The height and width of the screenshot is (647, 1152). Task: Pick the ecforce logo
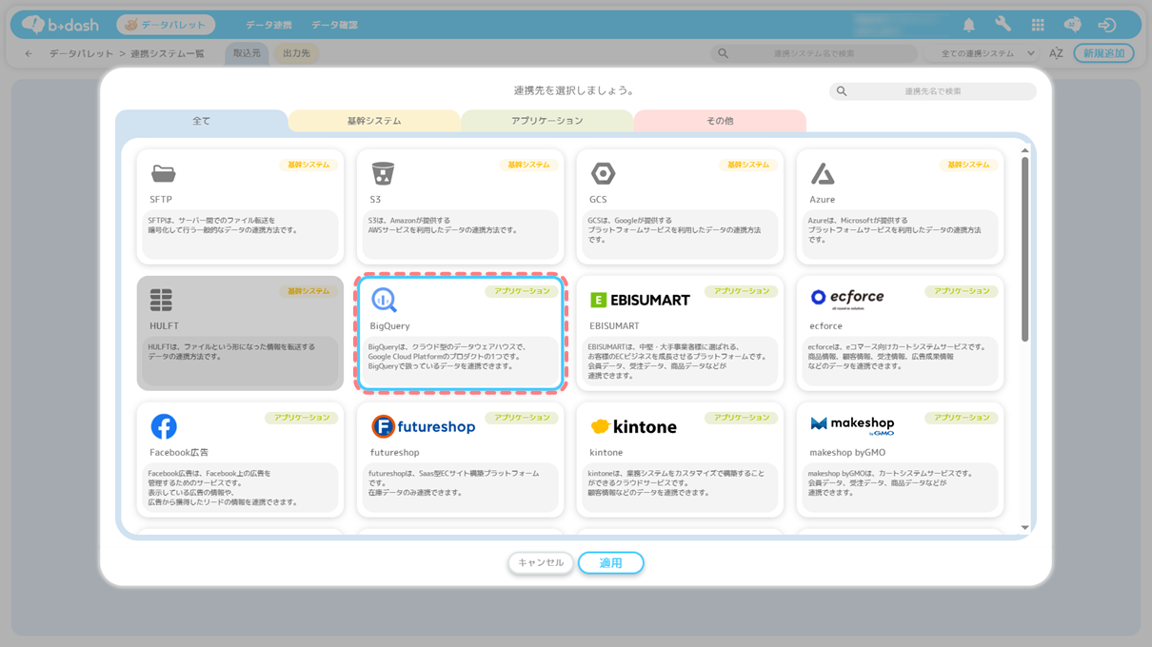click(x=847, y=298)
